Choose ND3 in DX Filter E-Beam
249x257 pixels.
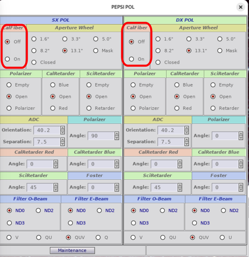coord(194,223)
